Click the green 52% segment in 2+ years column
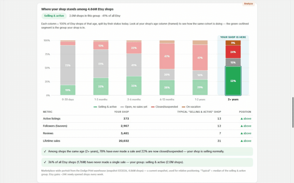This screenshot has height=183, width=294. pos(233,81)
